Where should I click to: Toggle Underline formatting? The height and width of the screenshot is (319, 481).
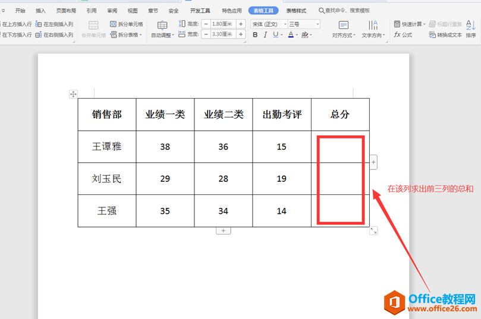click(x=275, y=35)
